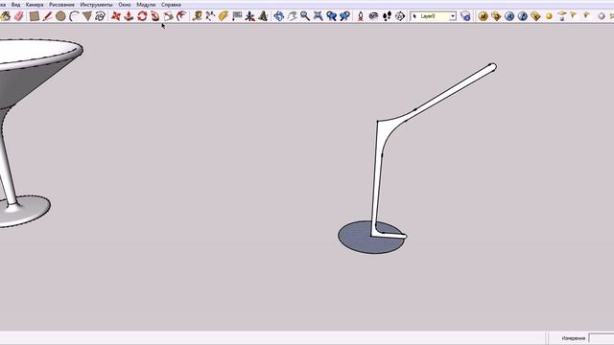Screen dimensions: 614x345
Task: Select the Dimension tool
Action: (210, 16)
